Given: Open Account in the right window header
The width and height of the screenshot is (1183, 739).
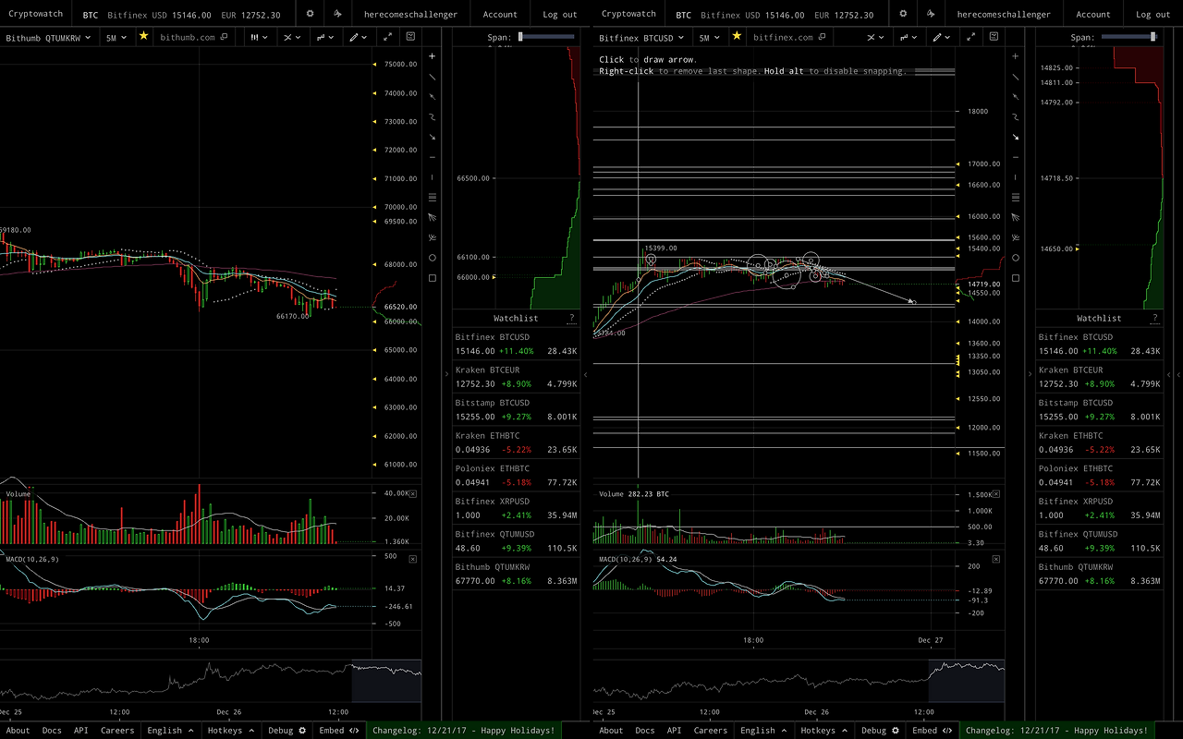Looking at the screenshot, I should point(1093,14).
